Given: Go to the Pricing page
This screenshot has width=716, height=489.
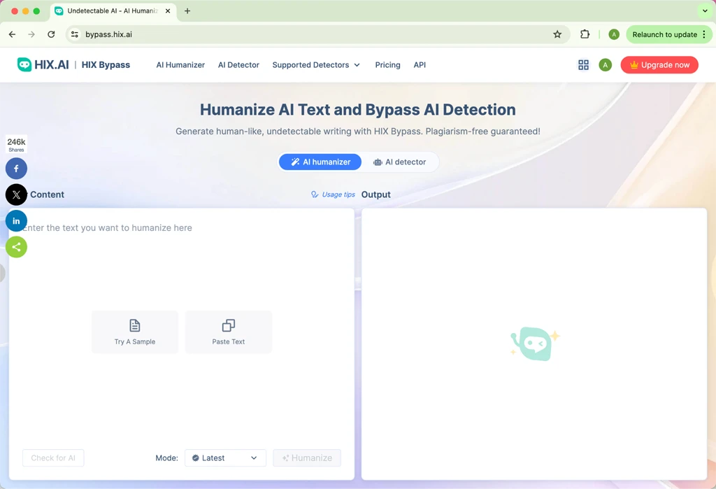Looking at the screenshot, I should point(387,65).
